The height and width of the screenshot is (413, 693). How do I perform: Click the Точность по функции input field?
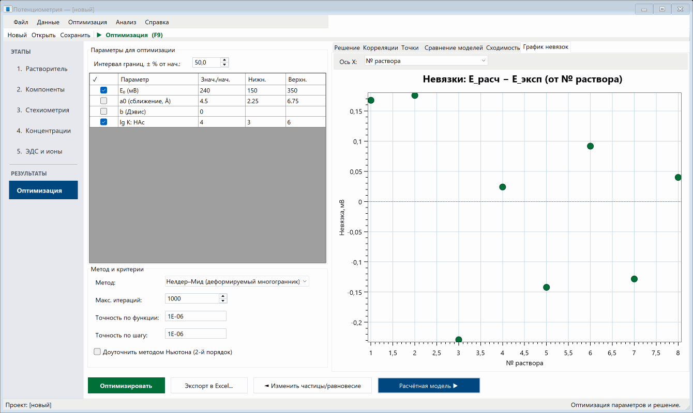click(195, 316)
